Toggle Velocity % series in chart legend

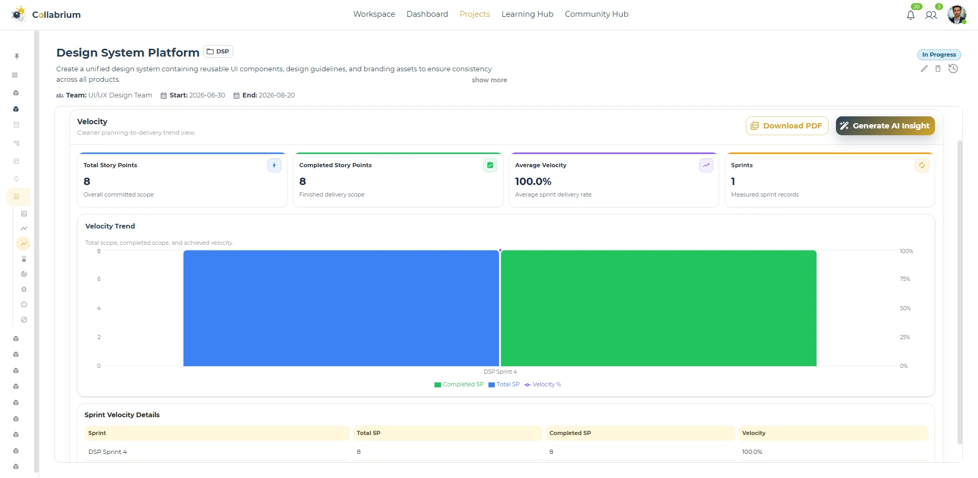coord(542,385)
